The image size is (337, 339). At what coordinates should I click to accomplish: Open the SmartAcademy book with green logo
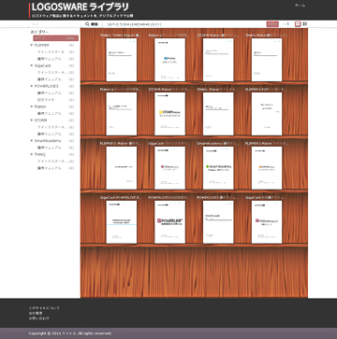click(218, 168)
